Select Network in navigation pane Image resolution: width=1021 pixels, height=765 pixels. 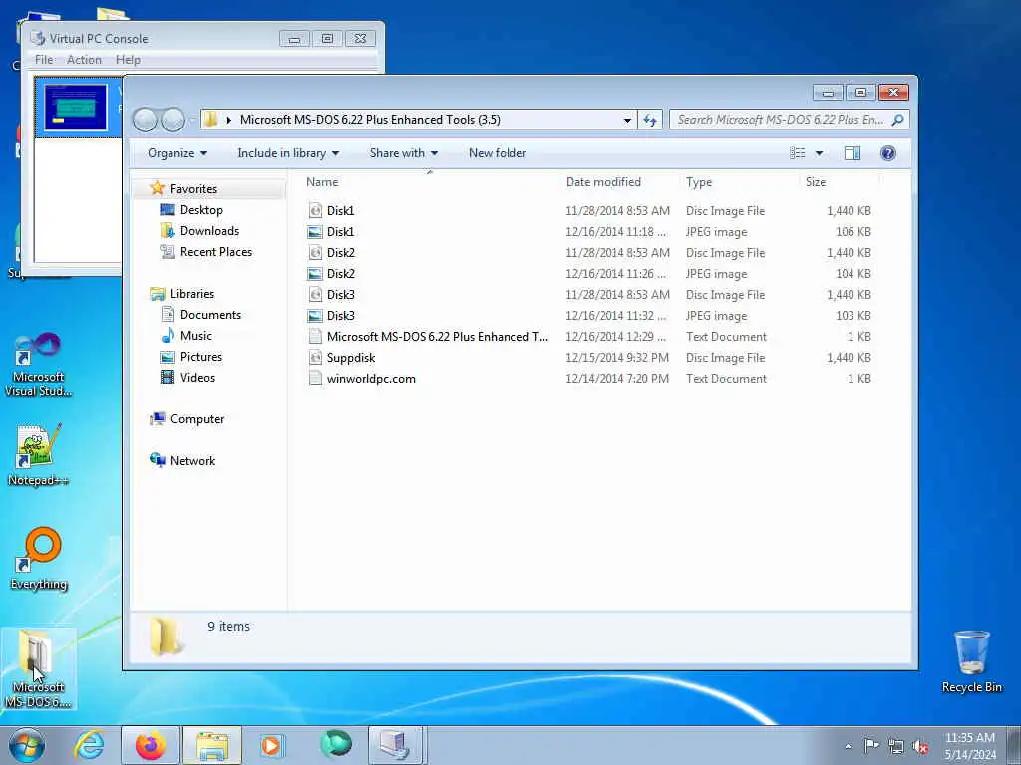pyautogui.click(x=192, y=460)
